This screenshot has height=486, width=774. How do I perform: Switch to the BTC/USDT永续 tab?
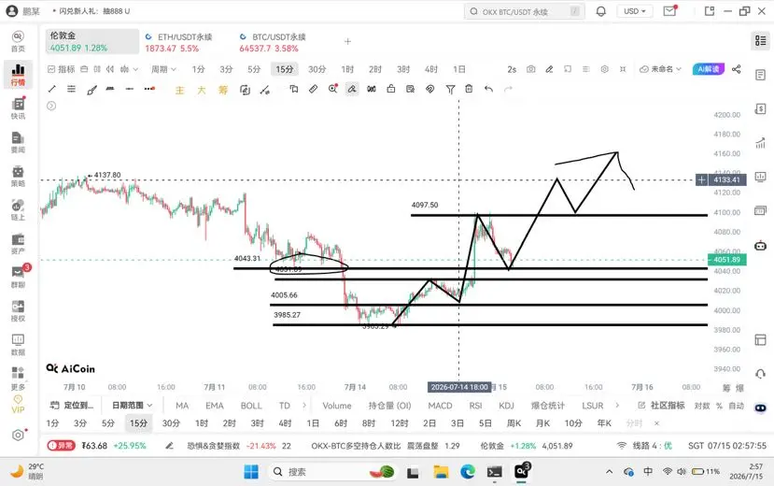click(273, 42)
